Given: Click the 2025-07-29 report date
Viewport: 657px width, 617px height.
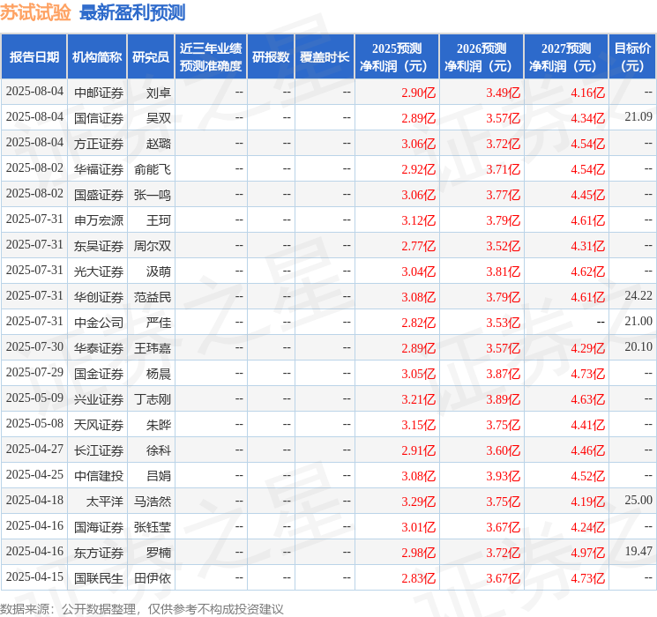Looking at the screenshot, I should click(34, 372).
